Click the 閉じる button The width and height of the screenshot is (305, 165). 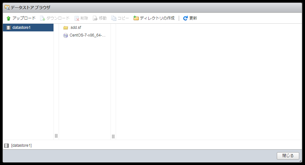point(288,156)
